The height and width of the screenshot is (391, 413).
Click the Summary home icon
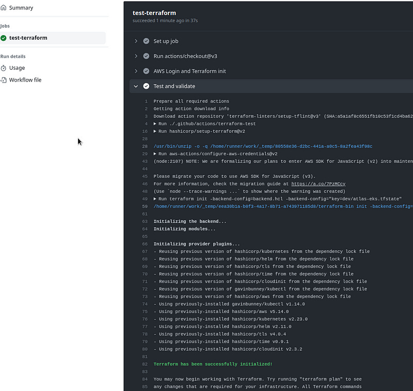[4, 8]
